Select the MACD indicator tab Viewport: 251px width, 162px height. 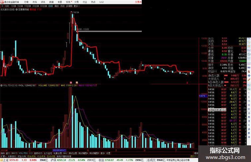(x=14, y=153)
